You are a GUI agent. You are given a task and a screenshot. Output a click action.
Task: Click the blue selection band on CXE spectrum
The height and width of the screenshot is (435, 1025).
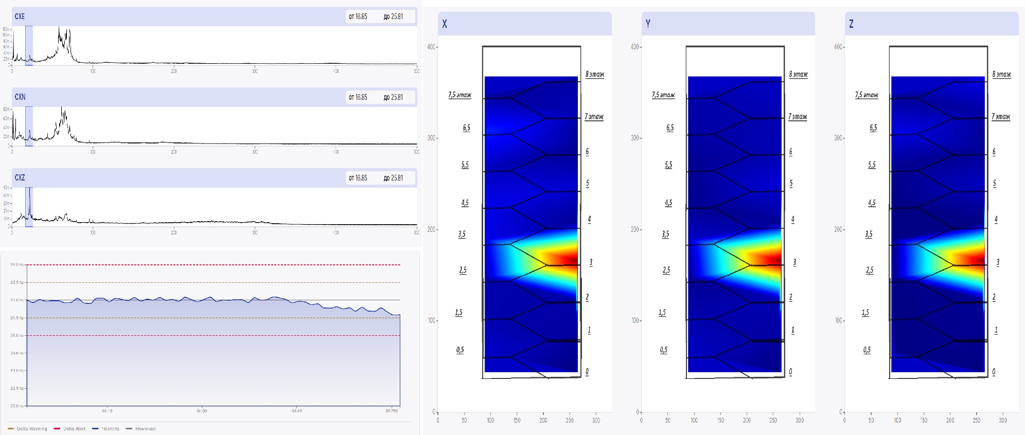(x=29, y=45)
